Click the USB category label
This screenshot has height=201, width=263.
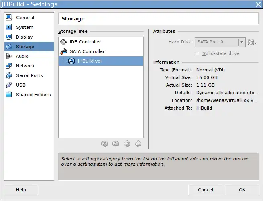[21, 85]
